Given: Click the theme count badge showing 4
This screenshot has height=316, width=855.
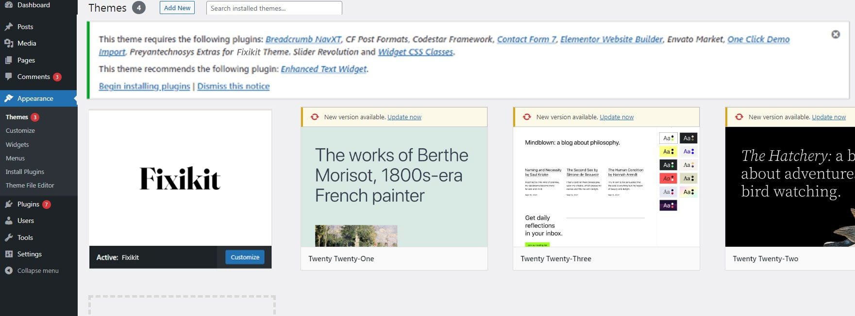Looking at the screenshot, I should (x=139, y=8).
